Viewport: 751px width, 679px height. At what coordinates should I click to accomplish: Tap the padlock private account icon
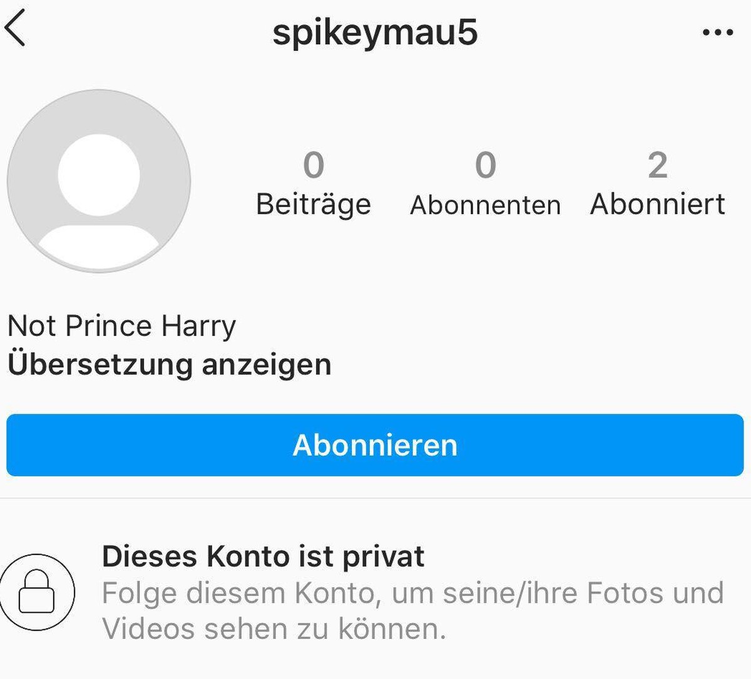[37, 591]
